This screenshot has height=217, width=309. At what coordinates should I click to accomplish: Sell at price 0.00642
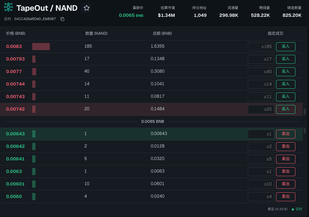[285, 146]
